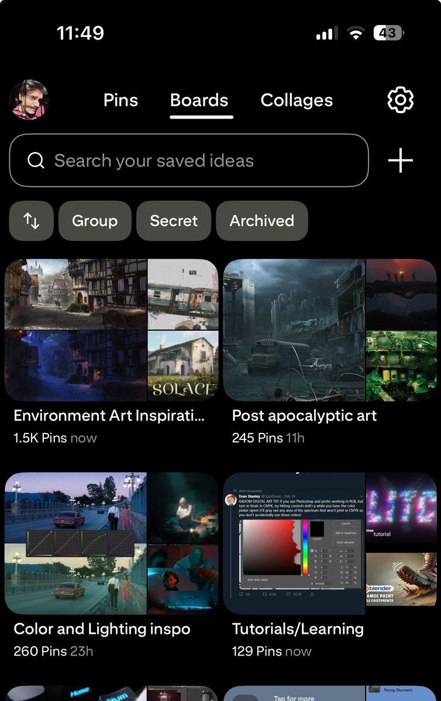Tap the 'Environment Art Inspirati...' board title
Screen dimensions: 441x701
(109, 415)
